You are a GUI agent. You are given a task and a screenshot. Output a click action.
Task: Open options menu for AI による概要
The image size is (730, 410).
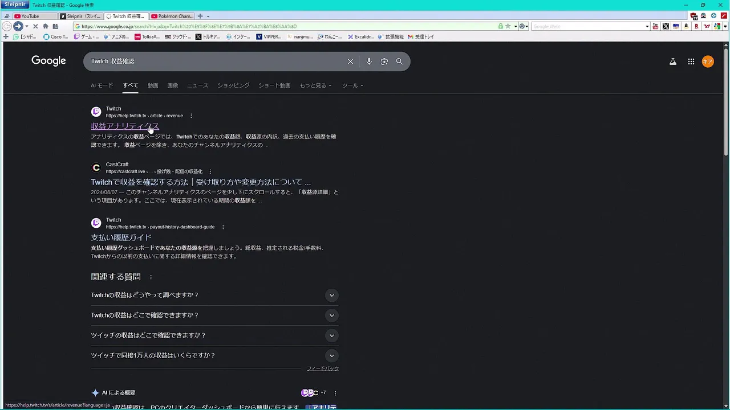coord(335,393)
